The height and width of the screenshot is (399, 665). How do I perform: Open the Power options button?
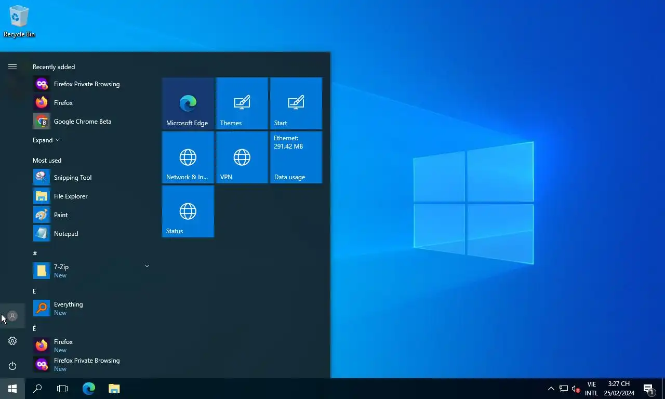point(12,366)
